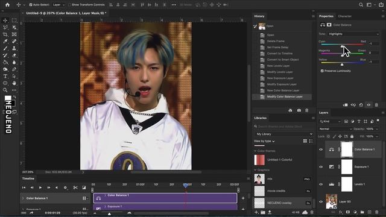Hide the Exposure 1 layer
Viewport: 386px width, 217px height.
[x=321, y=167]
